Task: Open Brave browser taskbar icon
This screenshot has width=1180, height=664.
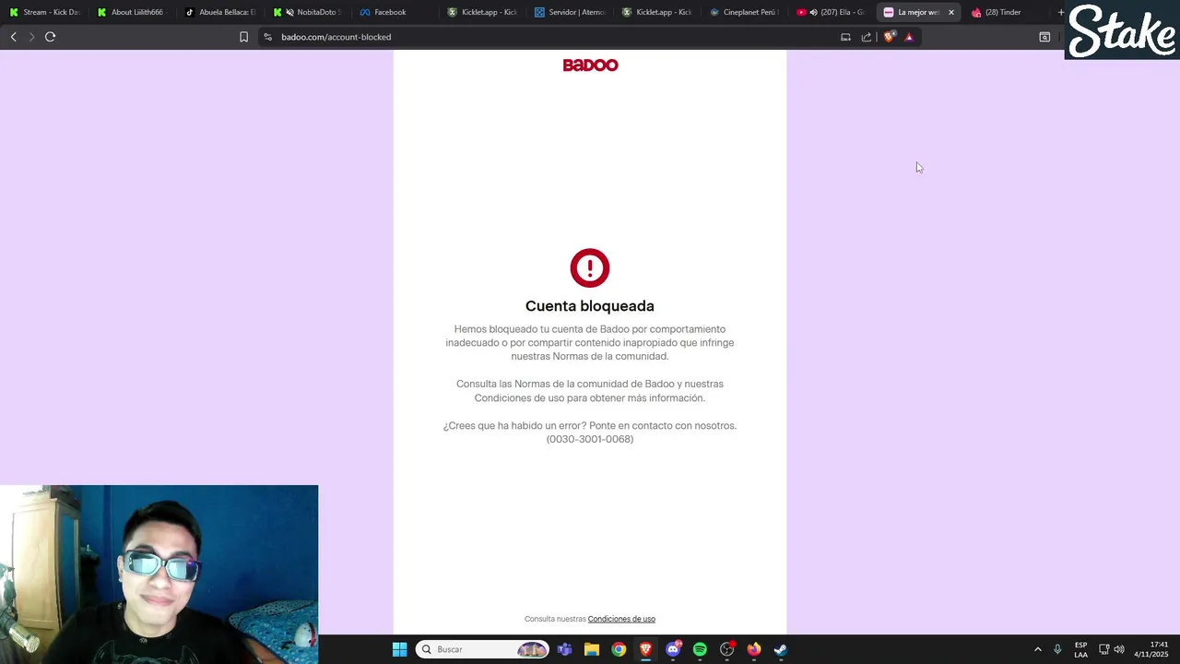Action: (645, 649)
